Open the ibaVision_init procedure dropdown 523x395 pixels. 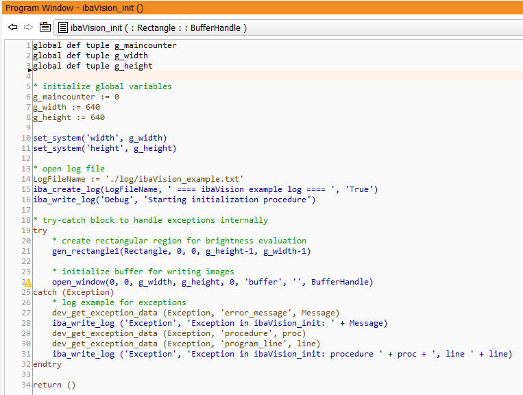point(153,28)
